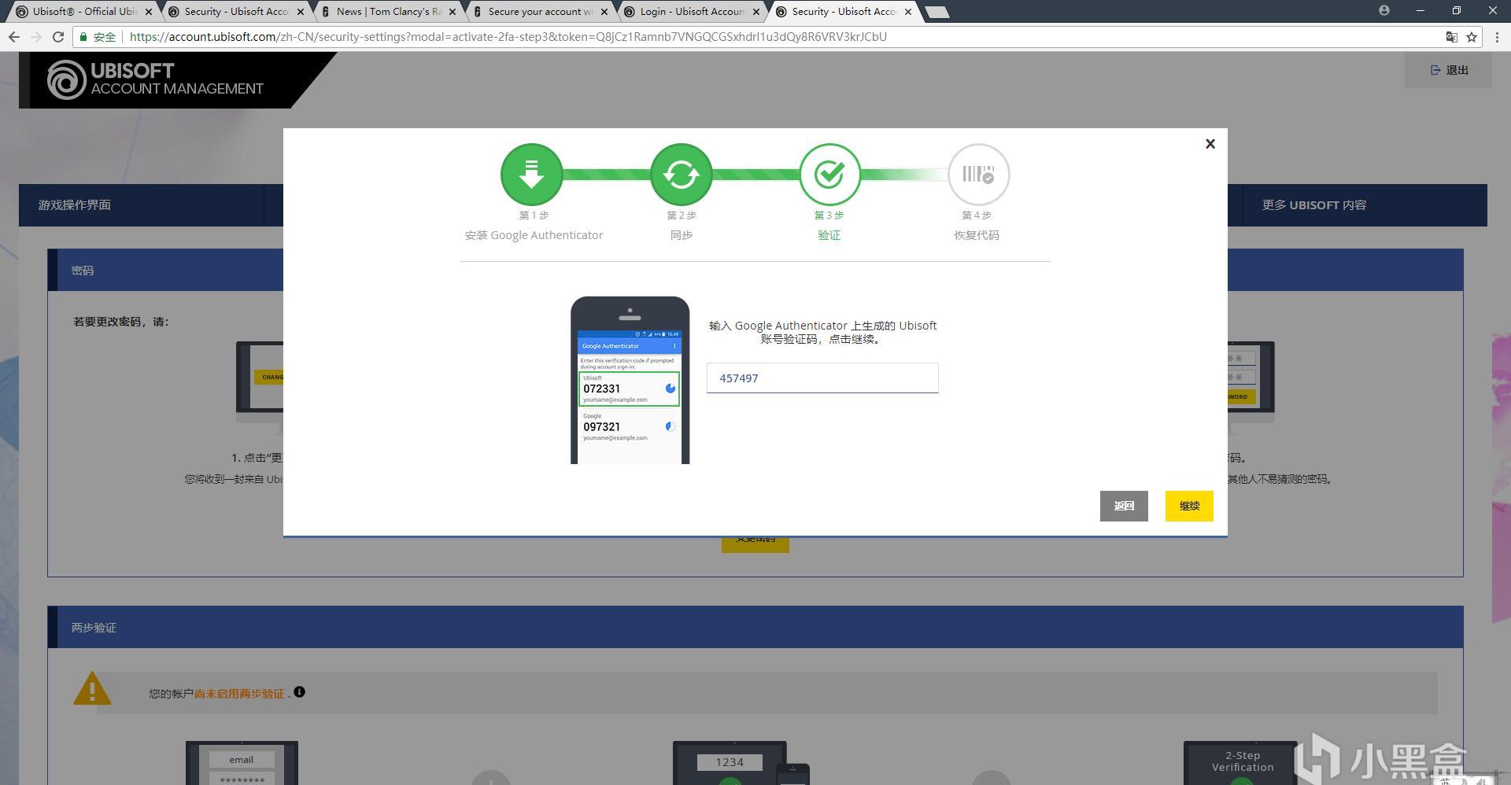
Task: Click the gray 返回 back button
Action: click(1124, 506)
